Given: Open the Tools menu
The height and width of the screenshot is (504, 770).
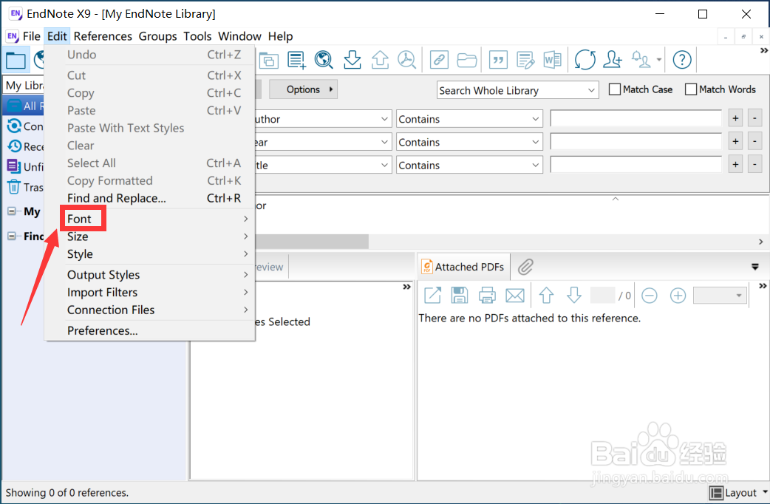Looking at the screenshot, I should 197,36.
